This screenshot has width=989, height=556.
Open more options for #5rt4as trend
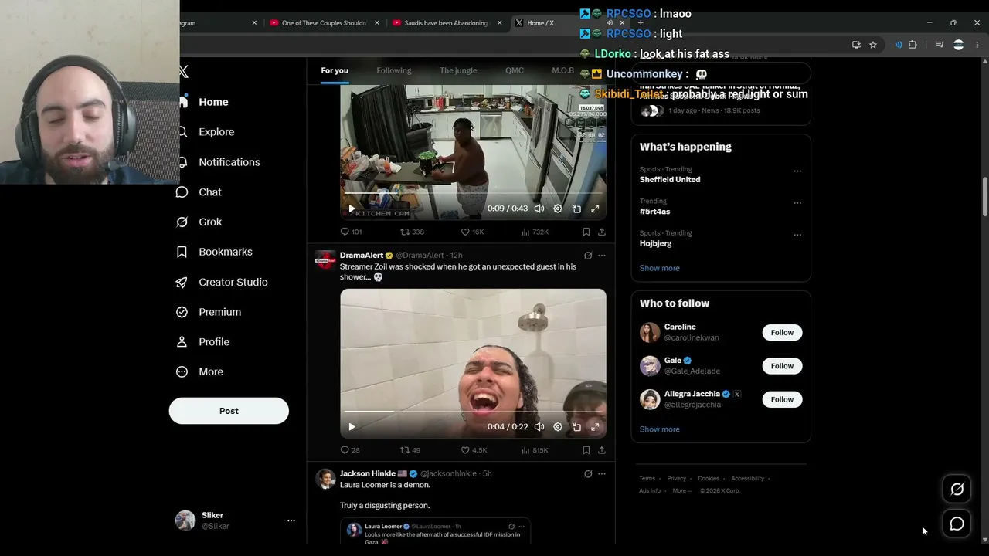797,203
